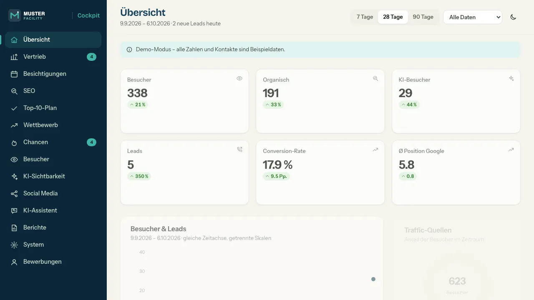Go to the Besichtigungen page
534x300 pixels.
coord(53,74)
